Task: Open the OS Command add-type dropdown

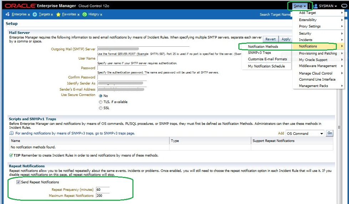Action: pyautogui.click(x=305, y=133)
